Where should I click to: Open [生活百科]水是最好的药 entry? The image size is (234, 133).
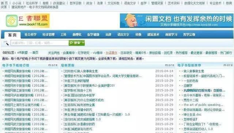click(x=79, y=124)
